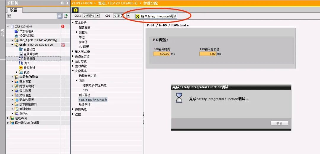This screenshot has height=154, width=320.
Task: Click the 安全设置 icon
Action: 17,82
